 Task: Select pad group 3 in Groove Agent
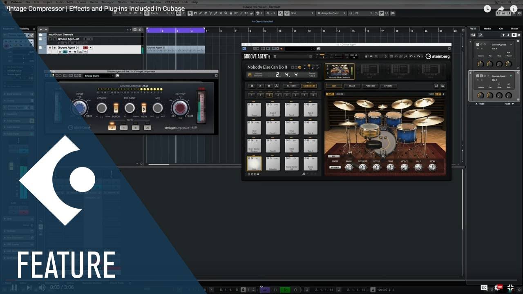(269, 95)
